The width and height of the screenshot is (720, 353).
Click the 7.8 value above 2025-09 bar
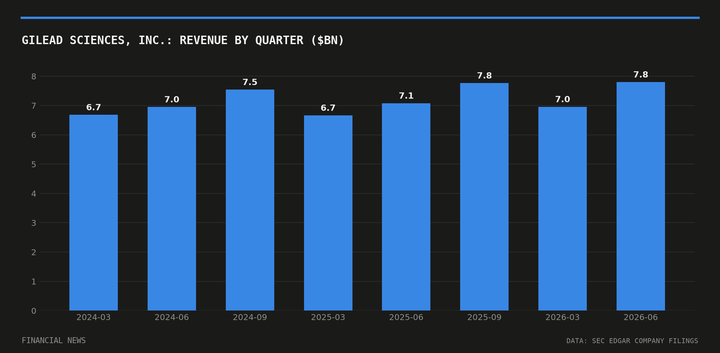(x=484, y=76)
